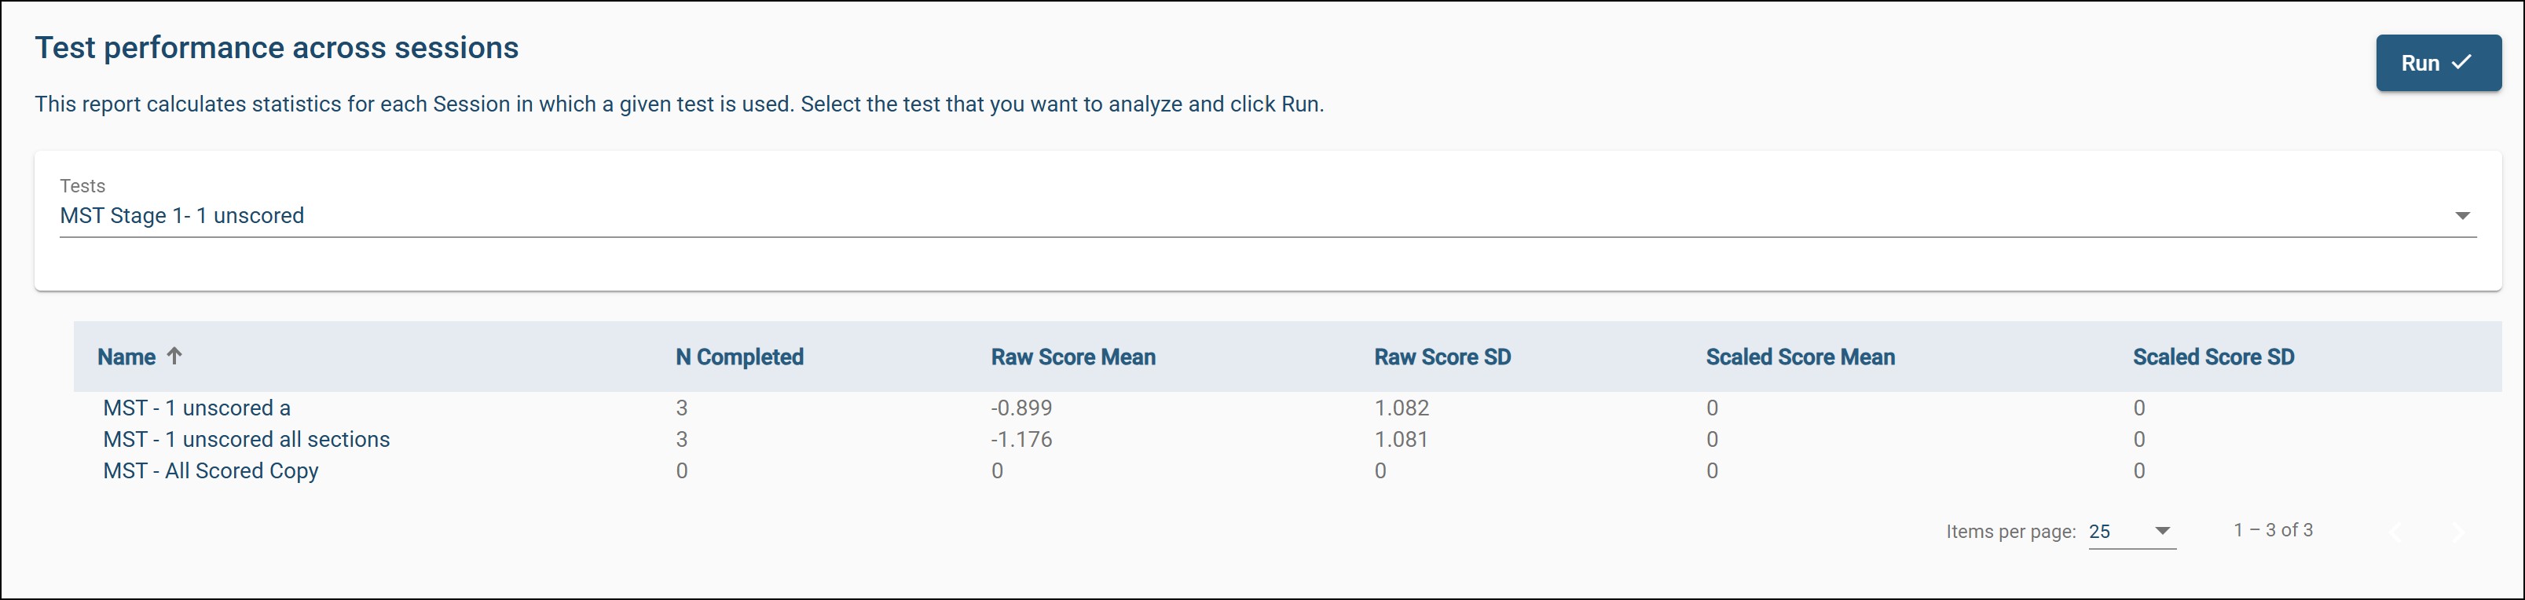The height and width of the screenshot is (600, 2525).
Task: Click the checkmark icon inside Run
Action: [x=2461, y=63]
